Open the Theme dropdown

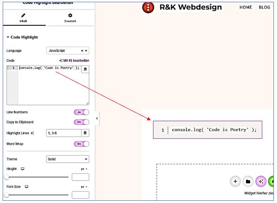coord(67,159)
